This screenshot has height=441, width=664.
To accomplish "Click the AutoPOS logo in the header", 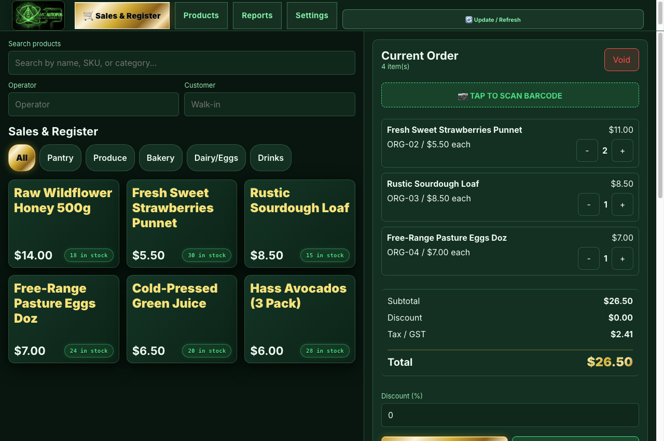I will point(38,16).
